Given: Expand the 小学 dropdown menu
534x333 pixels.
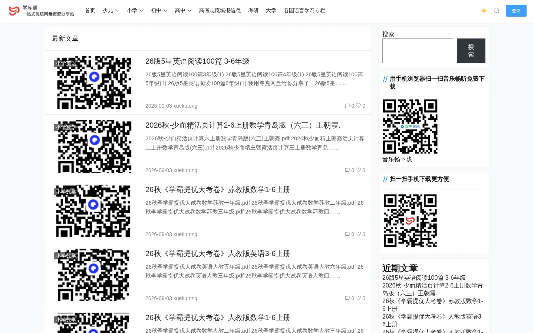Looking at the screenshot, I should 135,11.
